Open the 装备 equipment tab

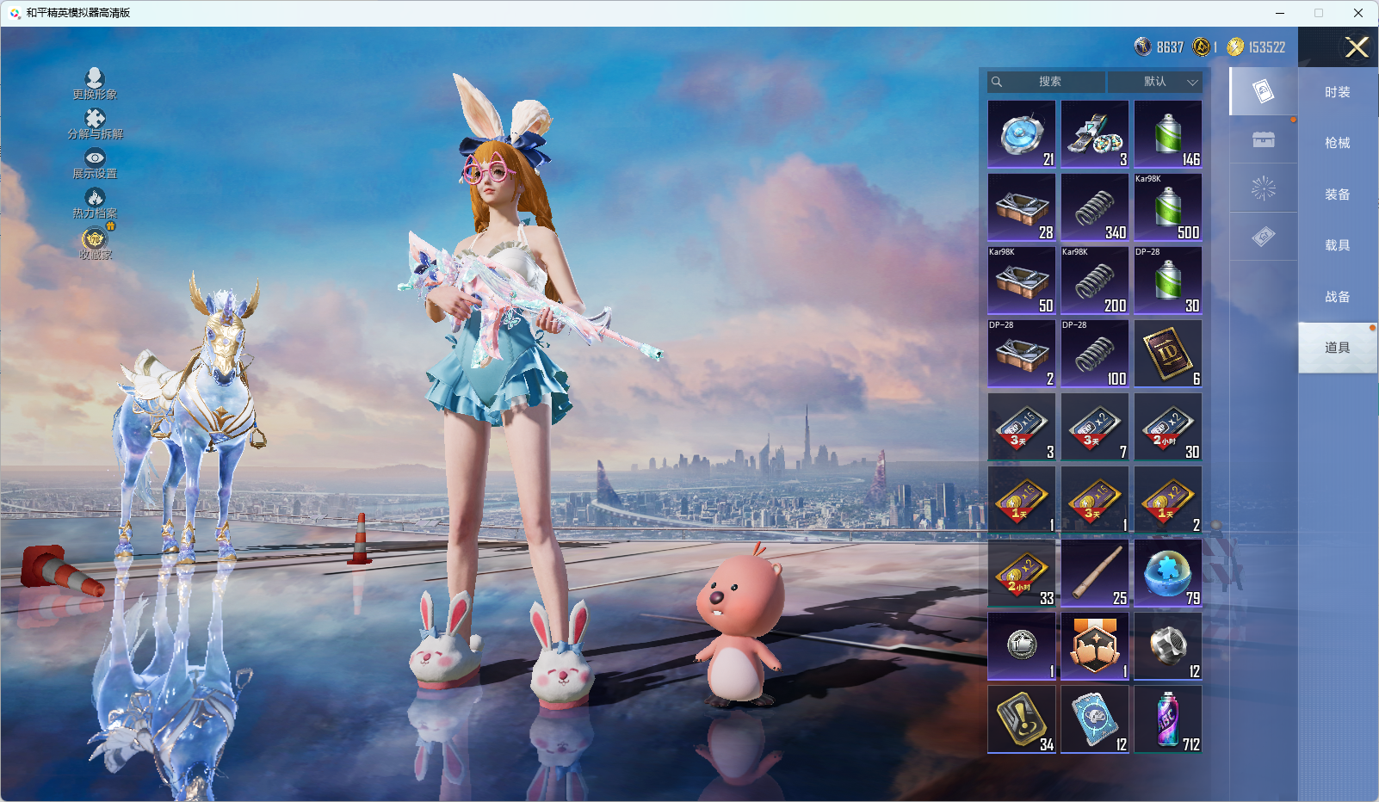(1337, 194)
